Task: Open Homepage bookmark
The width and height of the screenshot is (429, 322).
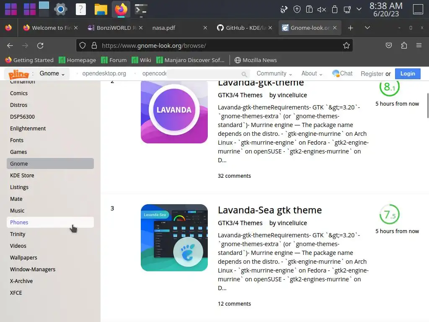Action: click(78, 60)
